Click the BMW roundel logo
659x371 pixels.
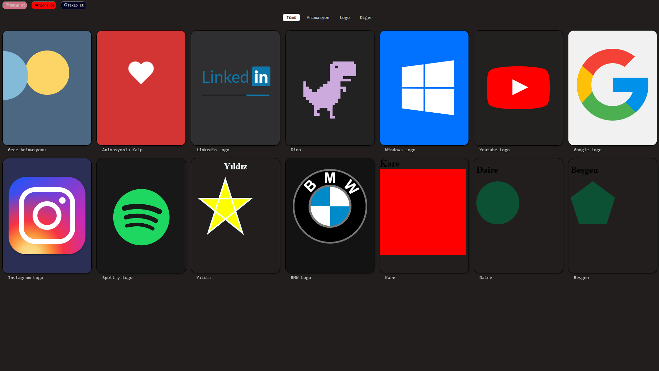[330, 206]
